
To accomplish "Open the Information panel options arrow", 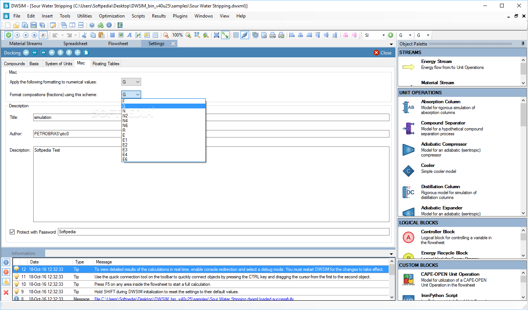I will click(x=391, y=254).
